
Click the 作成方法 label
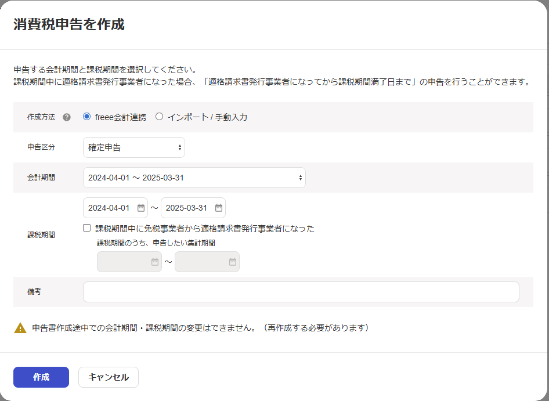click(41, 117)
